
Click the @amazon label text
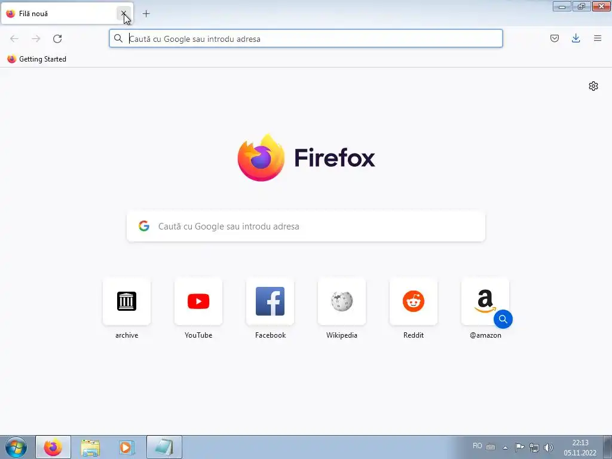(x=485, y=335)
